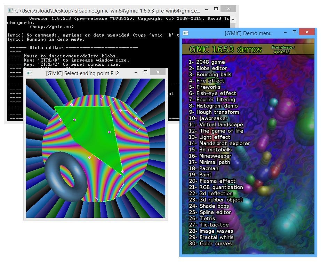Minimize the 'Select ending point P12' window
Screen dimensions: 321x264
coord(136,73)
